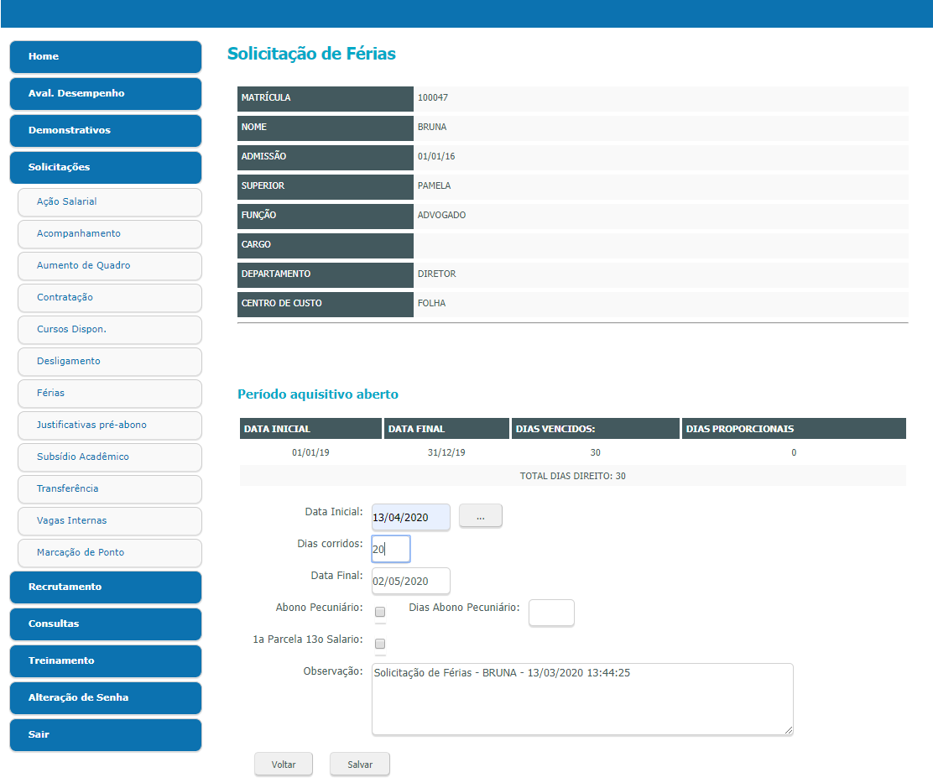
Task: Click the Voltar button
Action: coord(284,765)
